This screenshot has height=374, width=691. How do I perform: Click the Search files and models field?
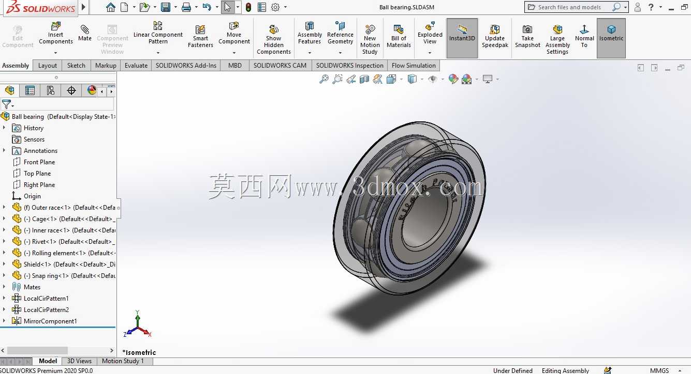coord(576,7)
